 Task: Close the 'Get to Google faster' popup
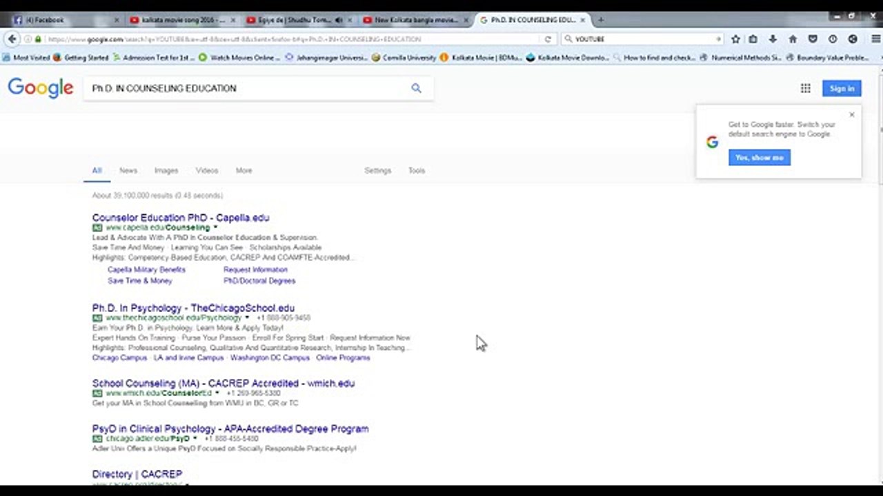point(852,114)
